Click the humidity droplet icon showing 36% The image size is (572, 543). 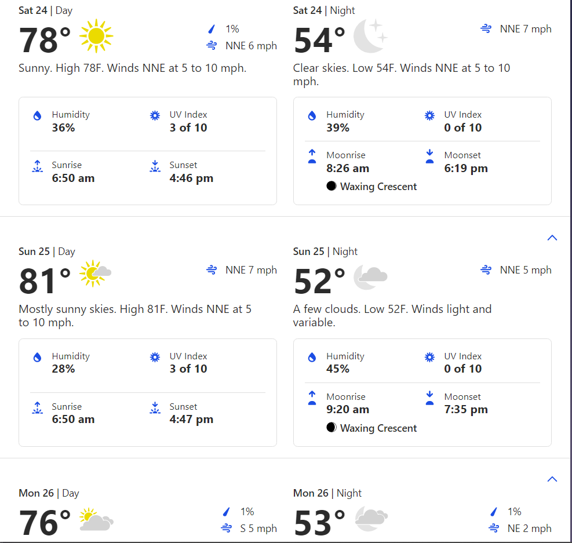[37, 116]
